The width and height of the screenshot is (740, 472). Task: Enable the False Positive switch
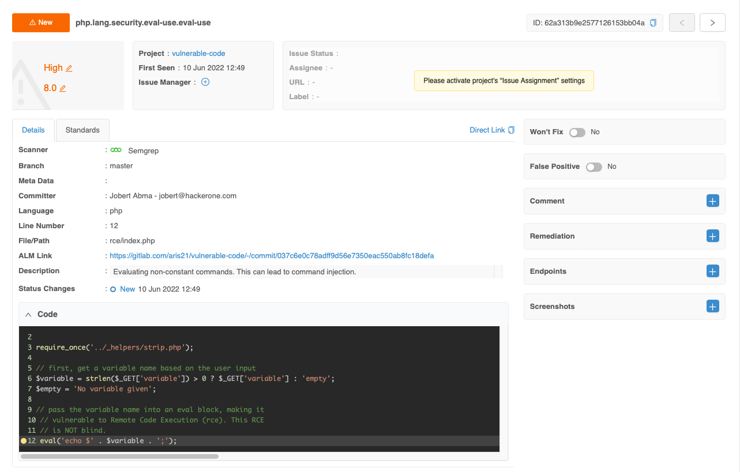594,167
